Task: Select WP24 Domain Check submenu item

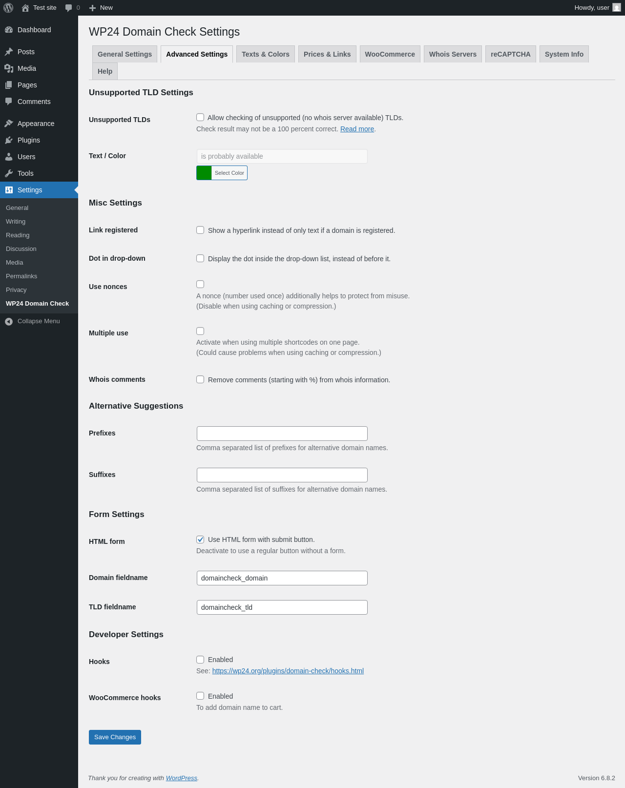Action: coord(39,304)
